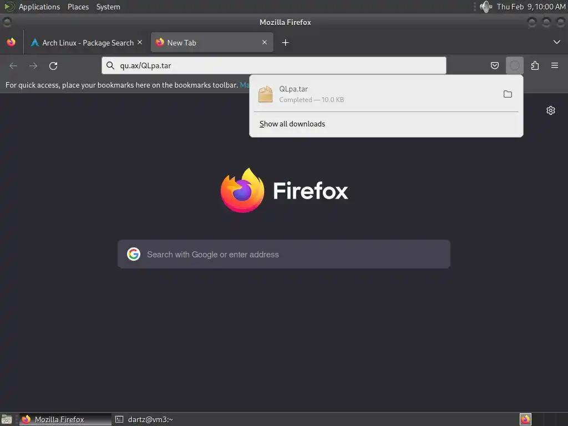Go back to the previous page

tap(13, 66)
